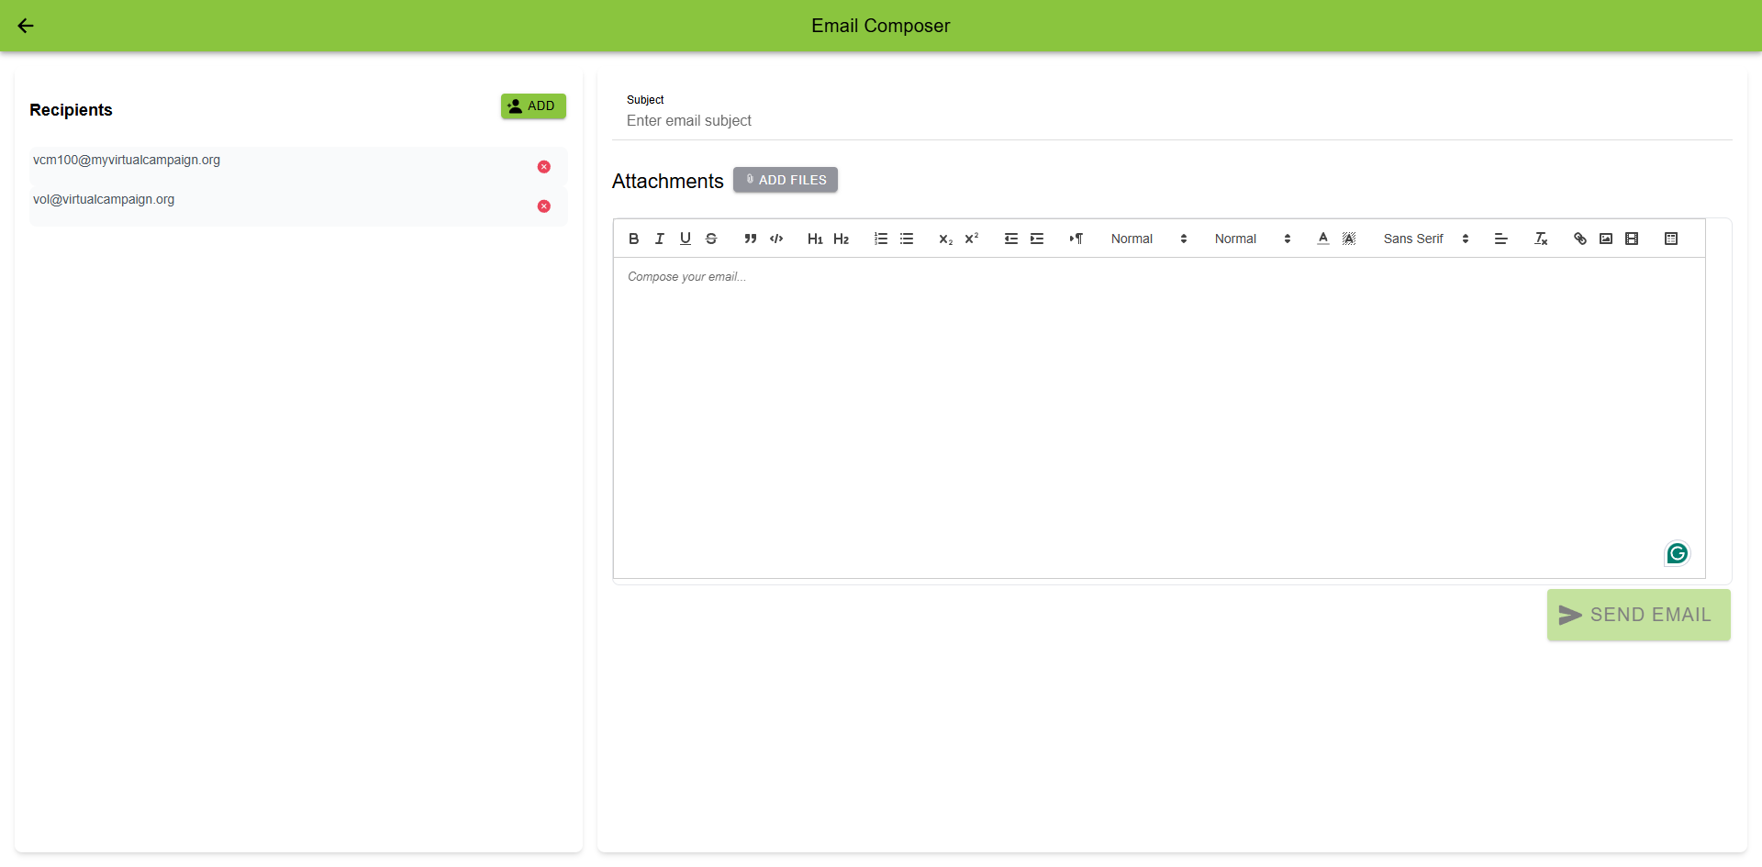
Task: Open the Grammarly icon in the editor
Action: tap(1677, 553)
